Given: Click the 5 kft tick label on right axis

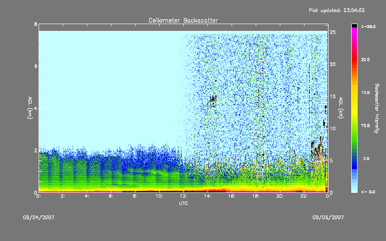Looking at the screenshot, I should (x=331, y=161).
